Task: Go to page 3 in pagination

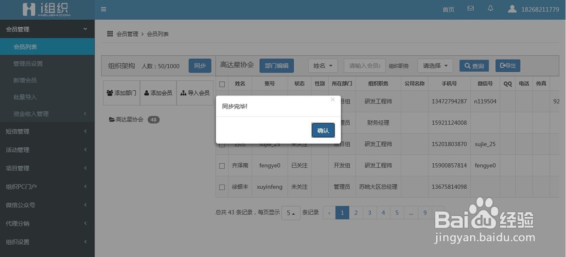Action: click(370, 213)
